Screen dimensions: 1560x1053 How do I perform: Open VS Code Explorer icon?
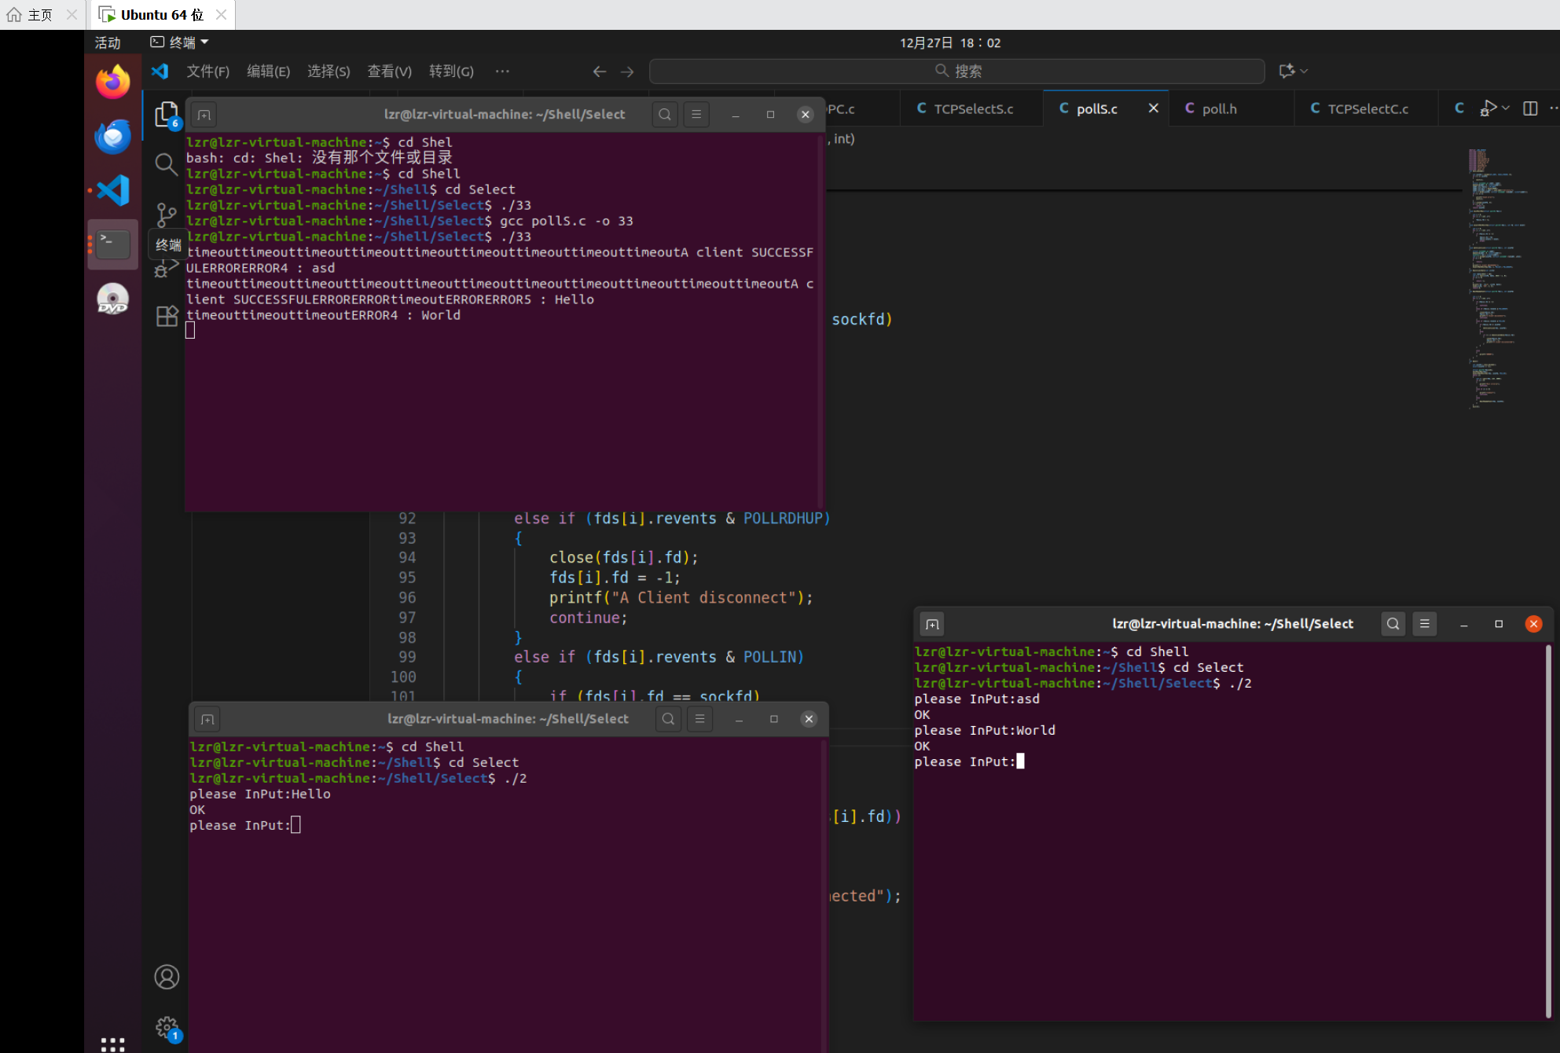166,115
